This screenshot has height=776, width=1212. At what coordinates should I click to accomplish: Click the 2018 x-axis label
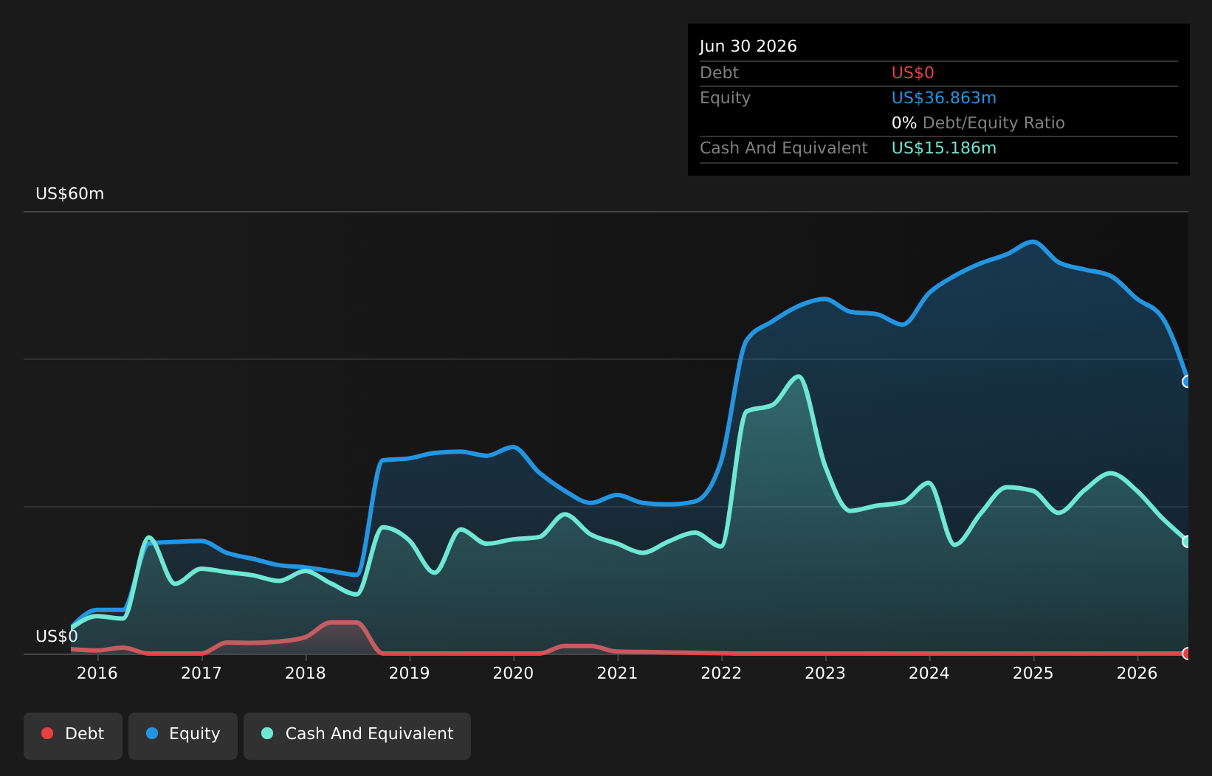click(306, 673)
